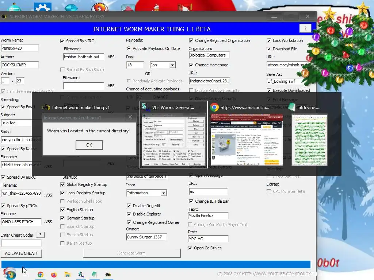Screen dimensions: 374x280
Task: Click the Chrome icon in the task switcher
Action: coord(214,108)
